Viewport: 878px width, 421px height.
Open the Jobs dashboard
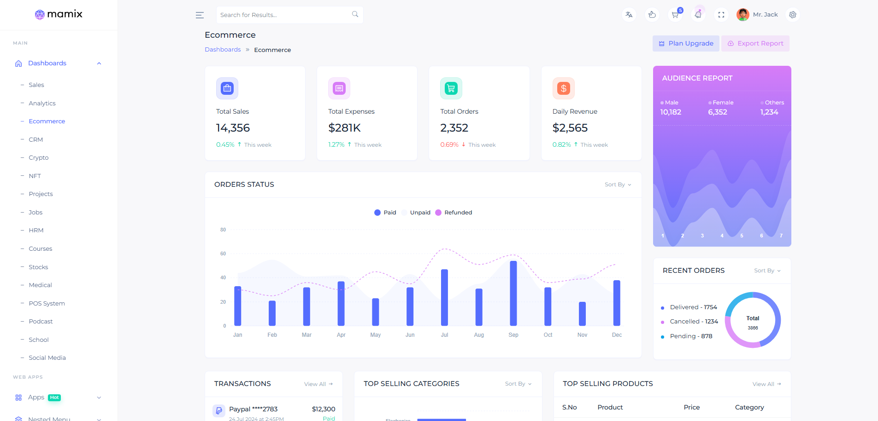[35, 213]
